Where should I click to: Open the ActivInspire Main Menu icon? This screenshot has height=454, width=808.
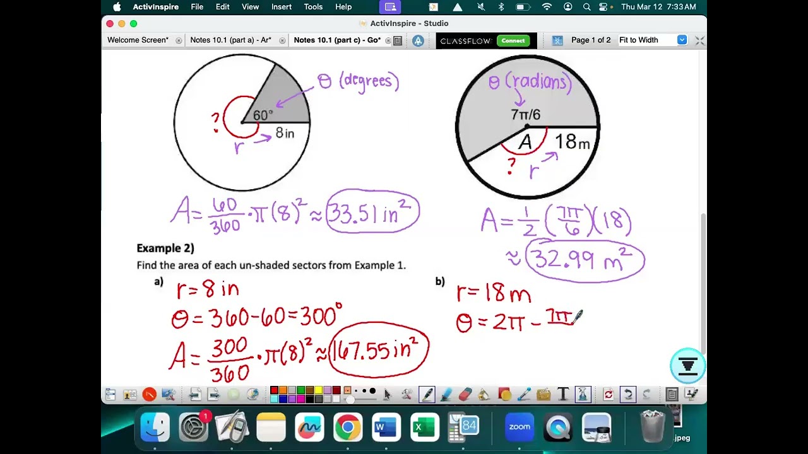pos(110,395)
